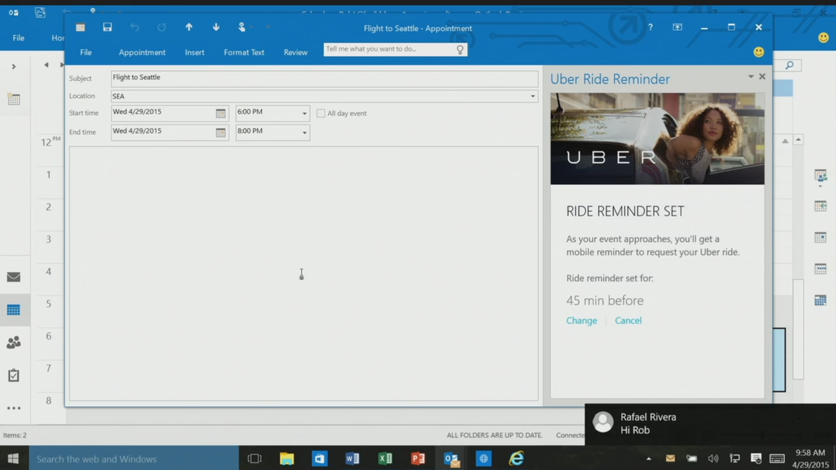Open the Format Text ribbon tab

[x=244, y=52]
